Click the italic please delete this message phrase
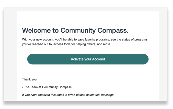The height and width of the screenshot is (109, 173). point(95,95)
